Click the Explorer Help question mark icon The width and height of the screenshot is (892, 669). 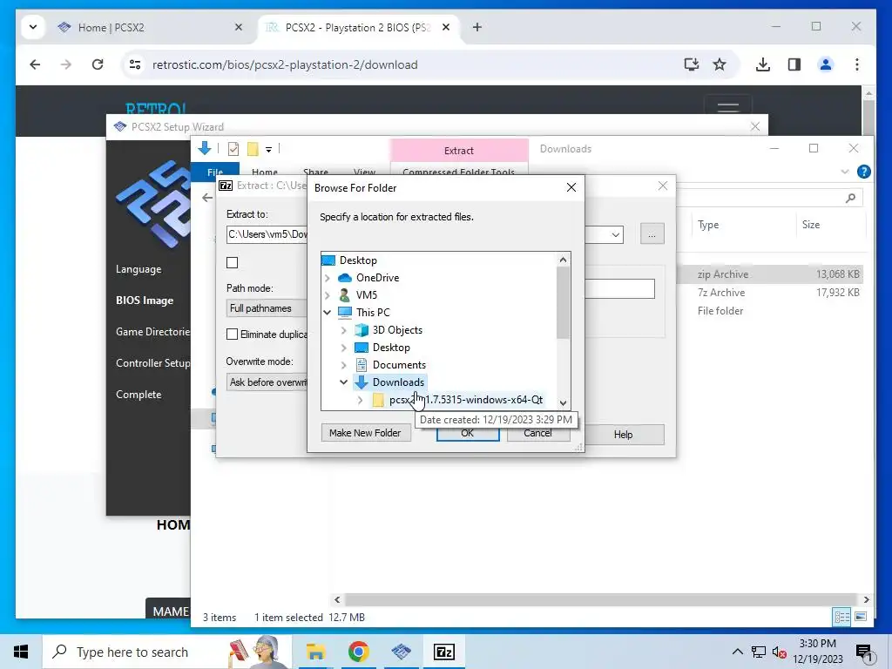863,172
